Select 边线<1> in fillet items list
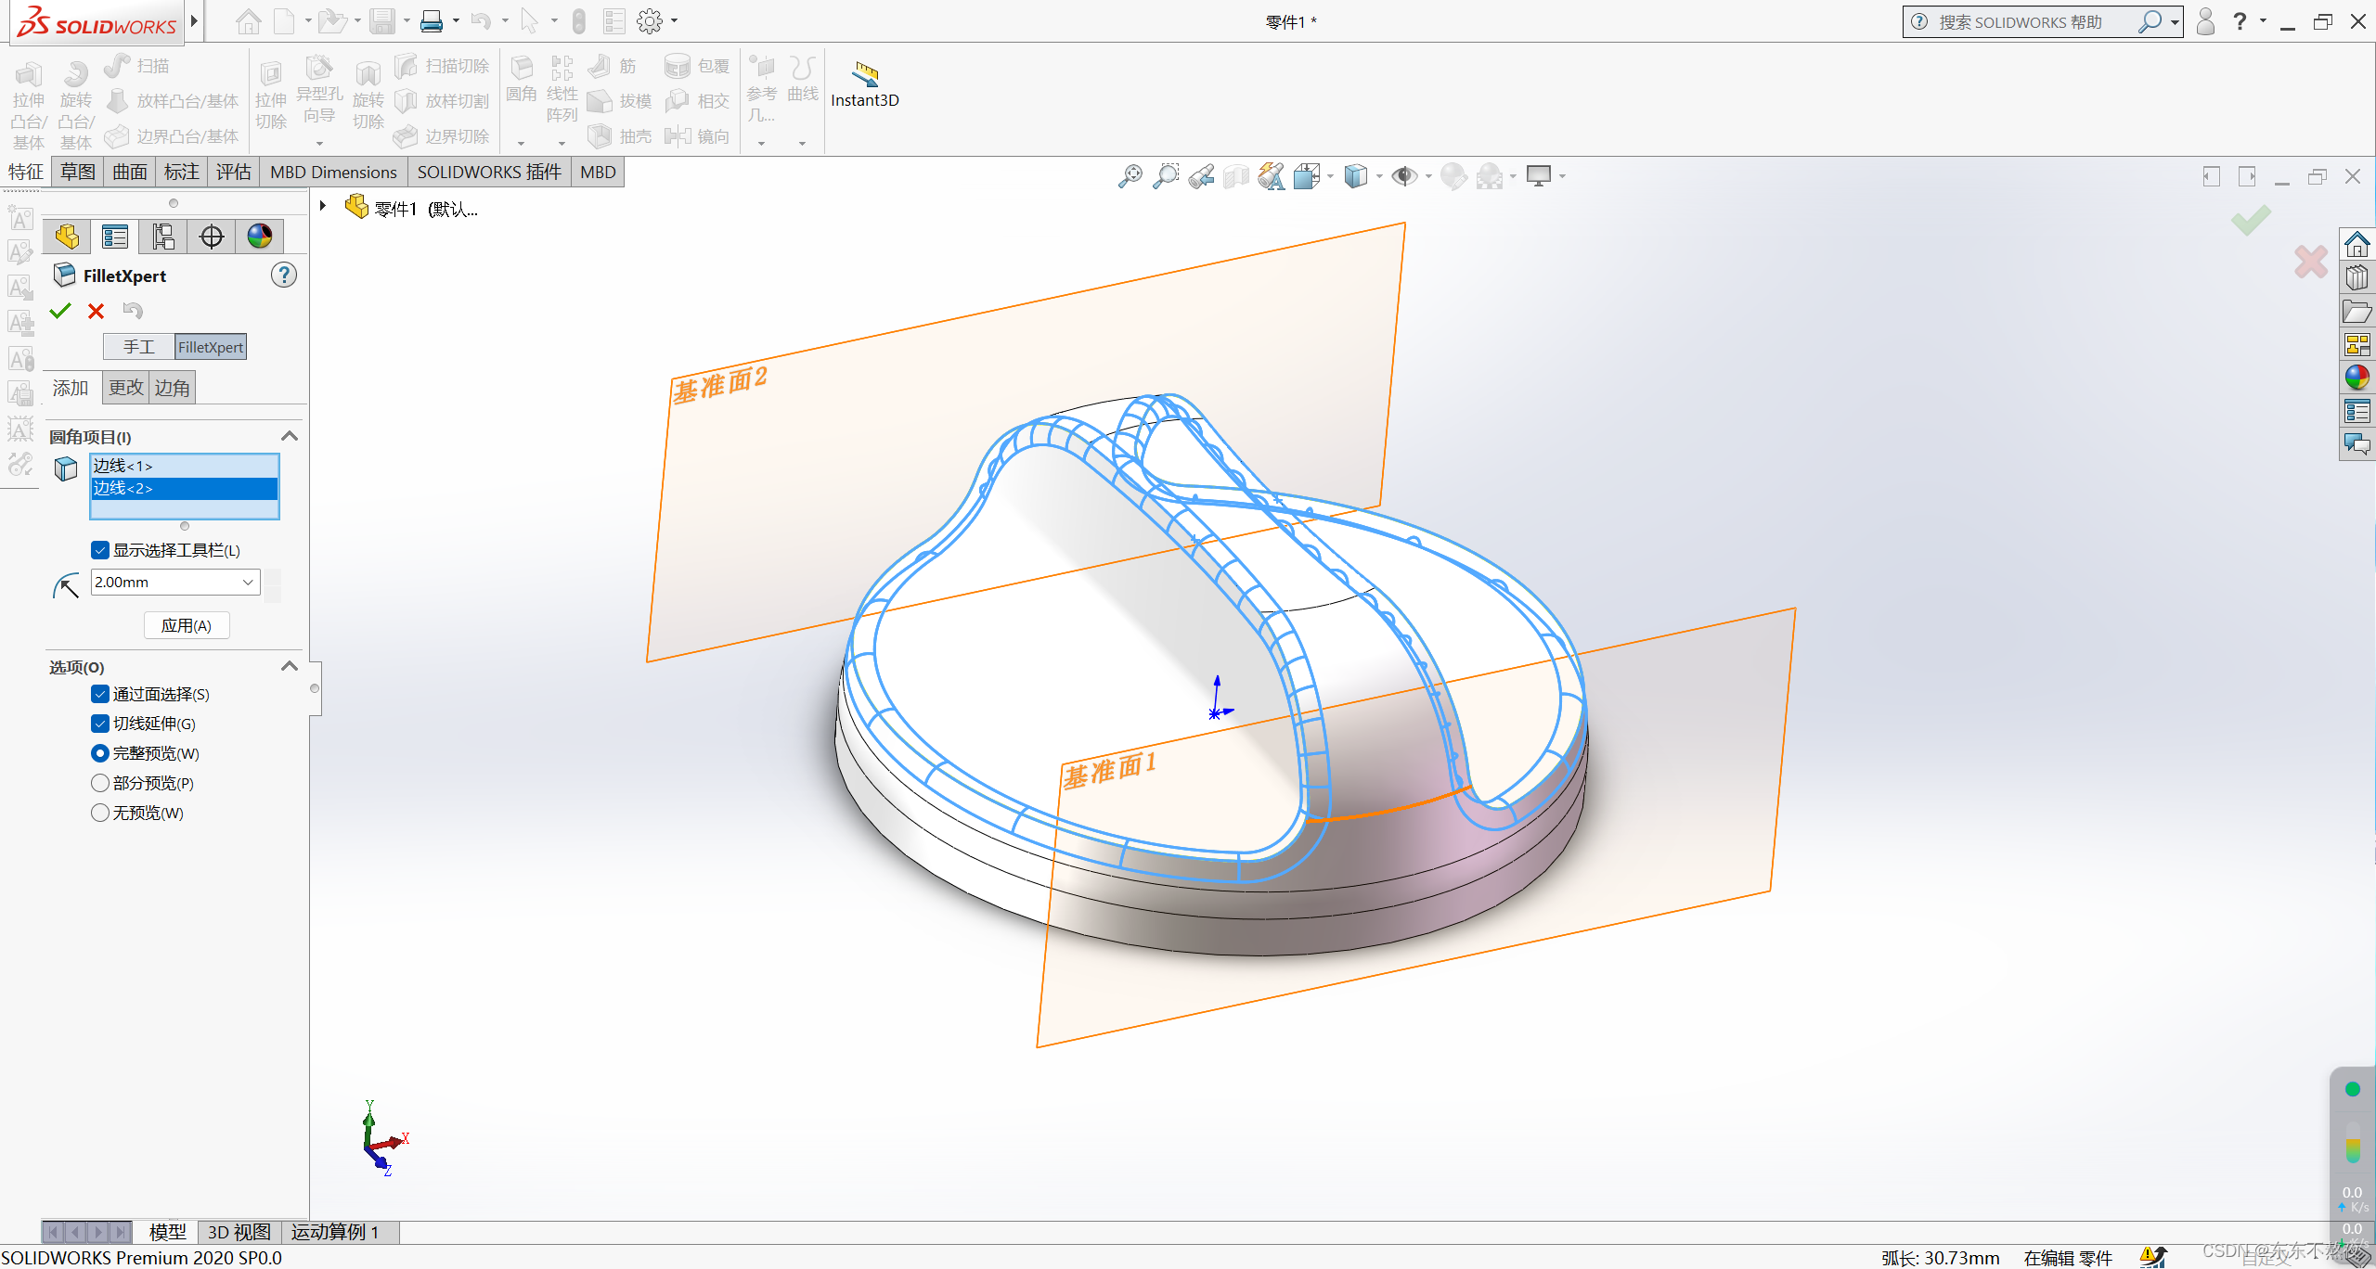This screenshot has height=1269, width=2376. tap(185, 466)
